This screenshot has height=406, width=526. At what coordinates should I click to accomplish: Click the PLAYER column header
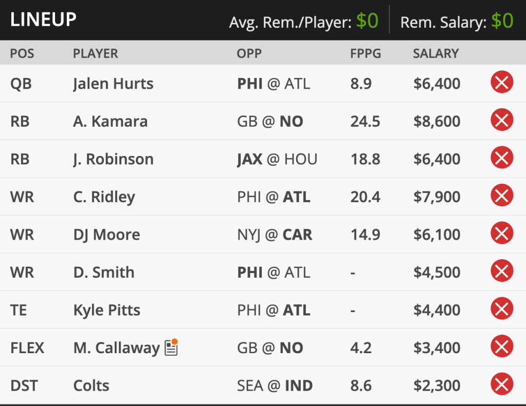click(x=96, y=53)
